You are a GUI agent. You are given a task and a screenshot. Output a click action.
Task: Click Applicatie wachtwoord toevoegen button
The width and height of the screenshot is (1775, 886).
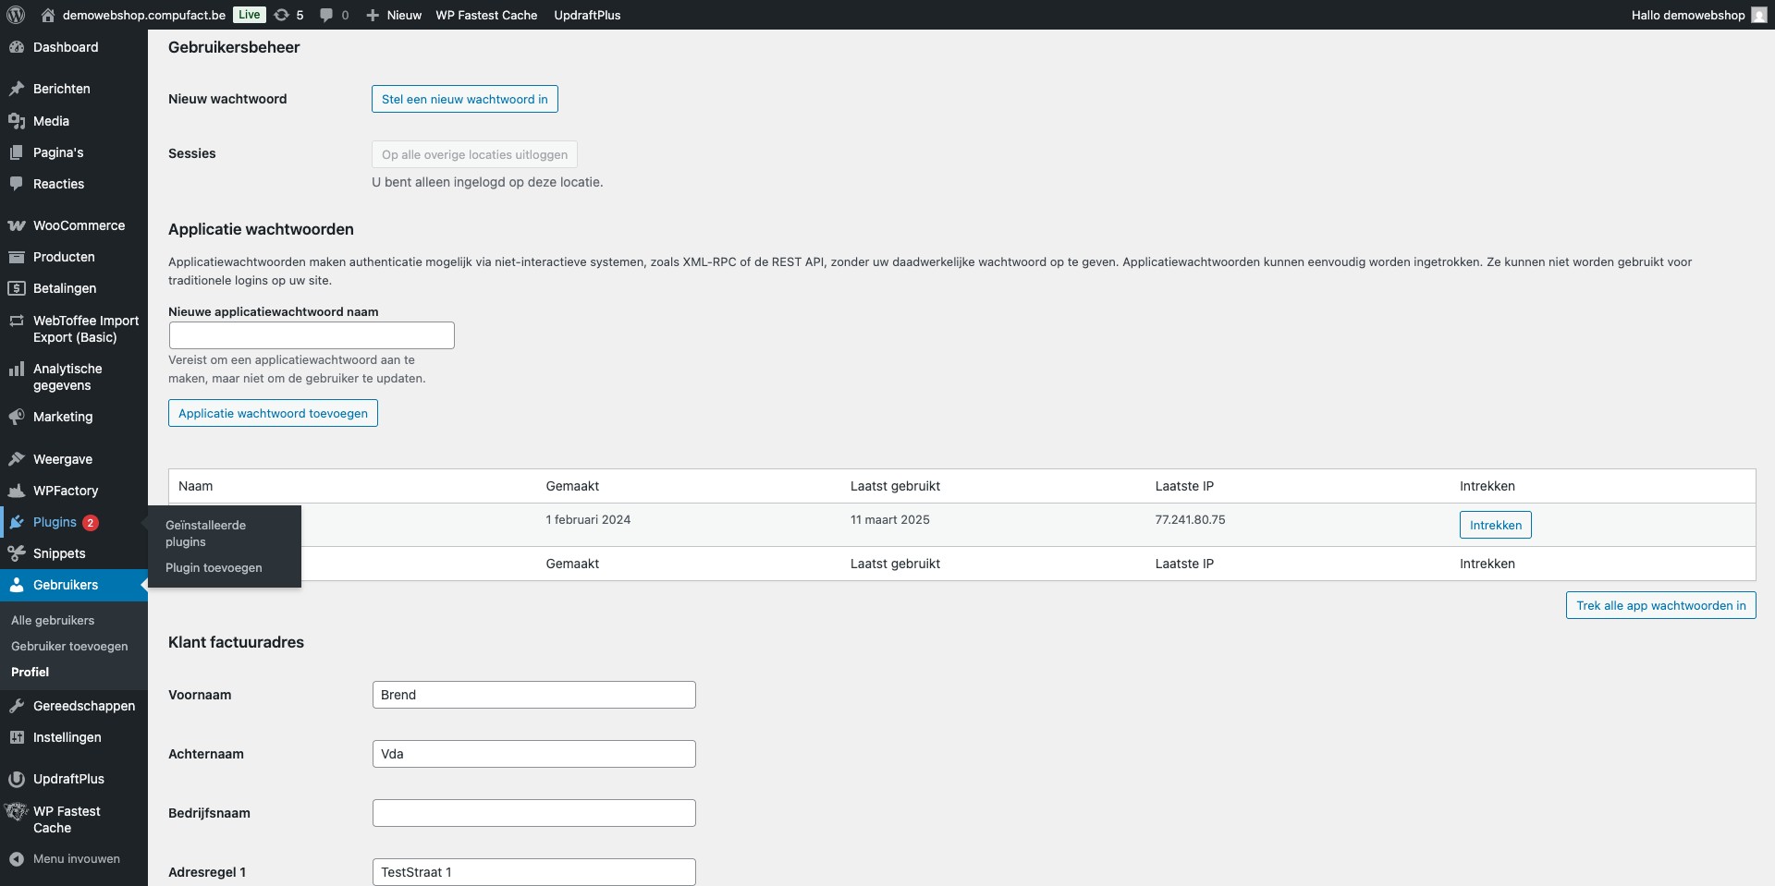click(x=273, y=413)
